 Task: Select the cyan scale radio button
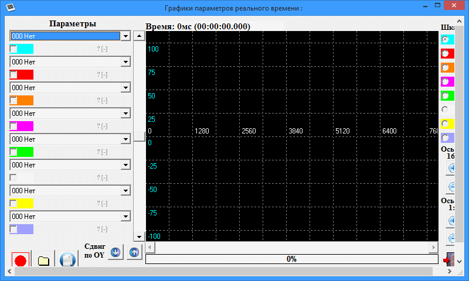coord(445,40)
